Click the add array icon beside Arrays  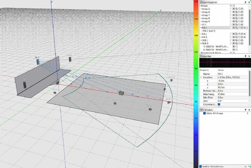point(231,6)
